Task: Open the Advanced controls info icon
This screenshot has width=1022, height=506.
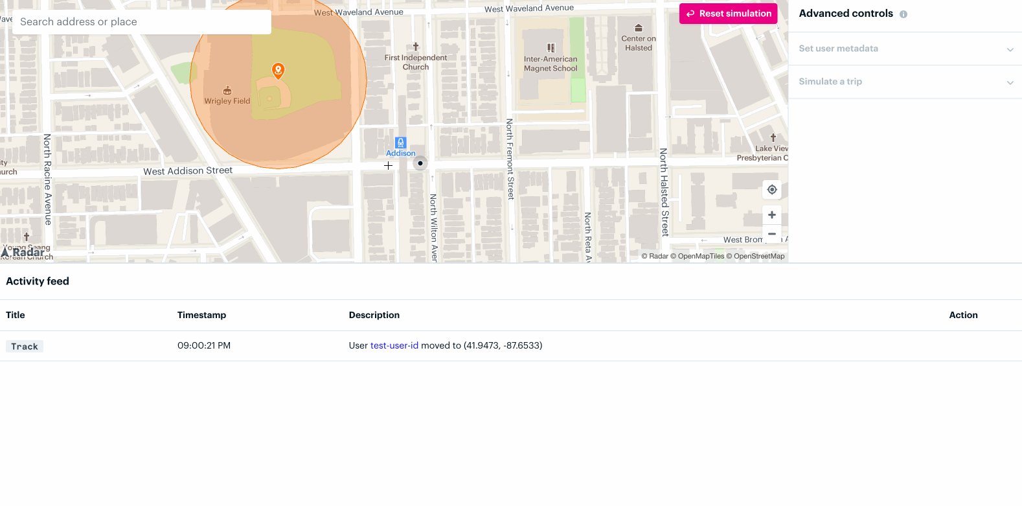Action: pyautogui.click(x=903, y=14)
